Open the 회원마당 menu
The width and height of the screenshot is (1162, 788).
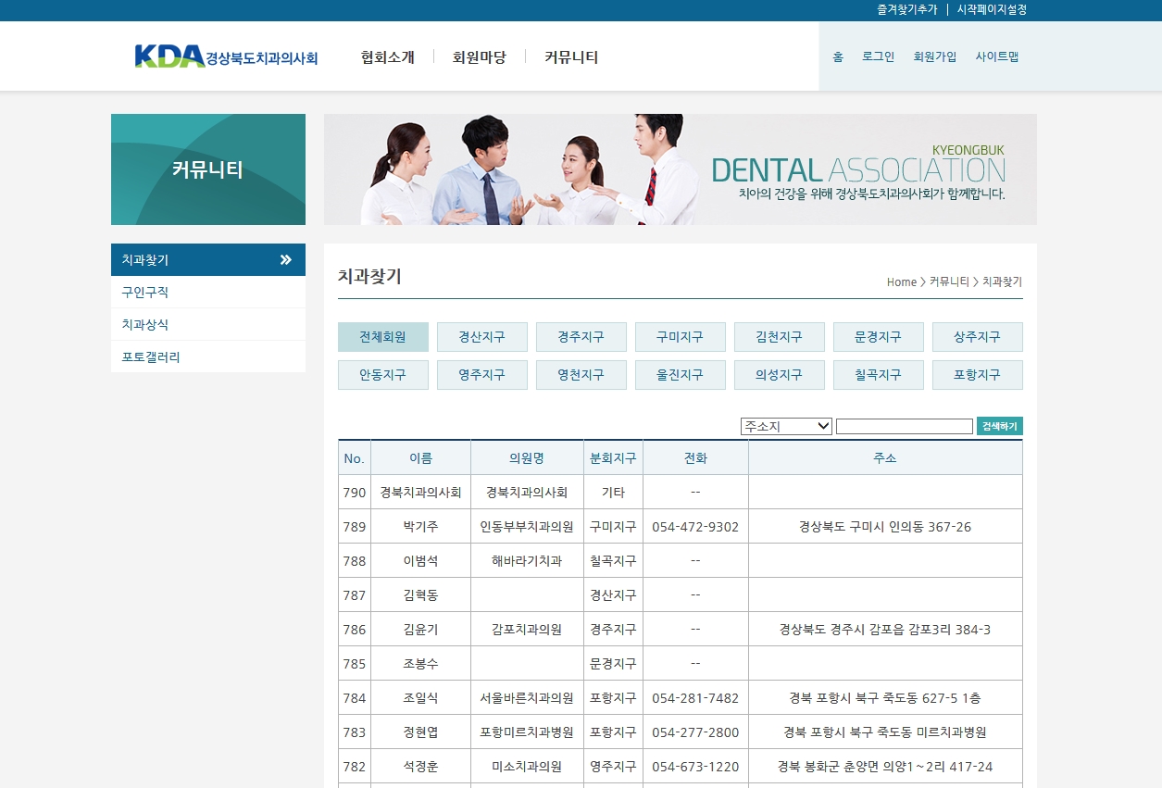[x=480, y=57]
